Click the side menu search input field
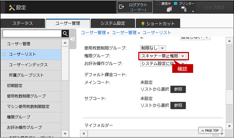Image resolution: width=234 pixels, height=138 pixels. tap(32, 34)
